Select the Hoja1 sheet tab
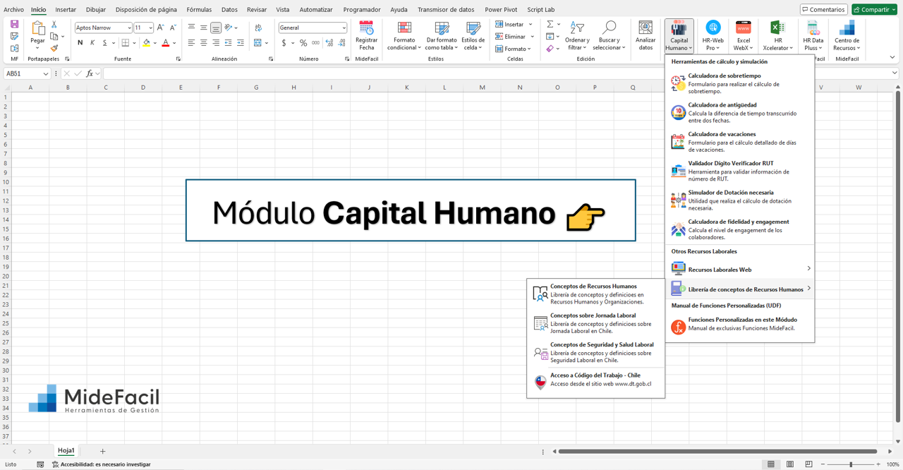Screen dimensions: 903x470 point(66,451)
